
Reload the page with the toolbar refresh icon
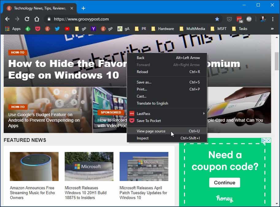click(x=27, y=19)
